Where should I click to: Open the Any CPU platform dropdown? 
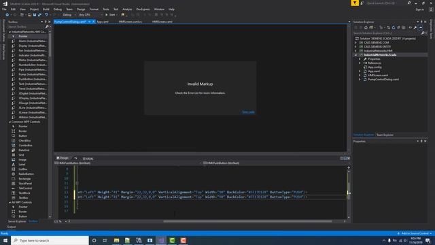pyautogui.click(x=90, y=15)
